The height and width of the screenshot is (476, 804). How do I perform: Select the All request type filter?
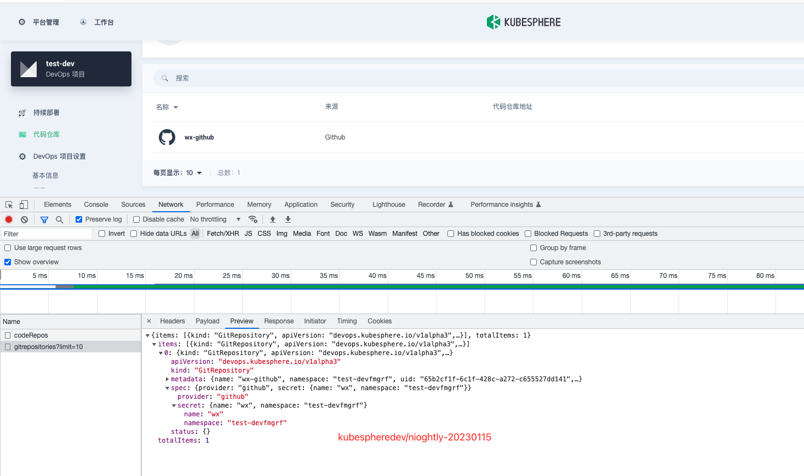pyautogui.click(x=196, y=234)
